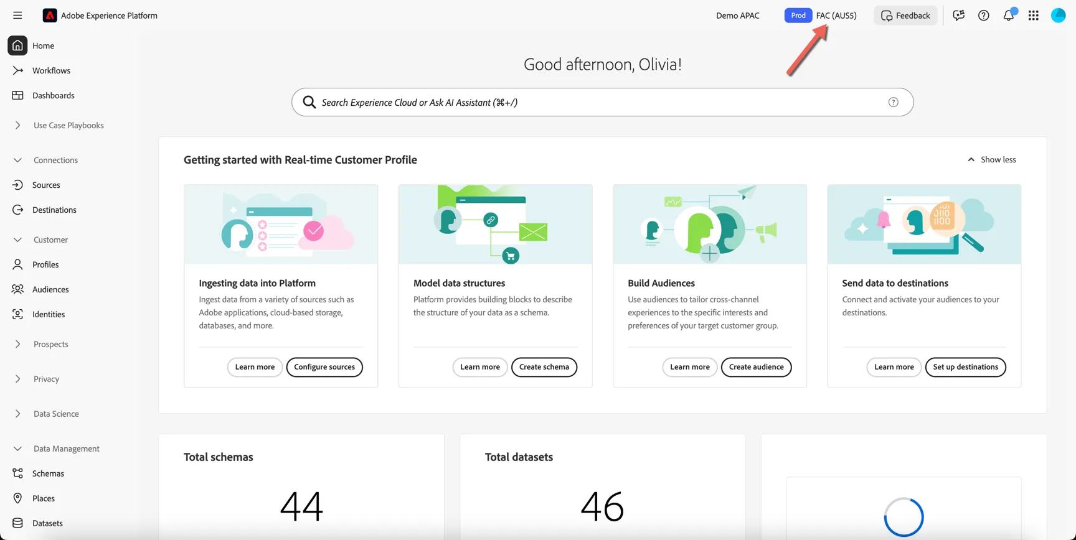Click Learn more under Model data structures

480,367
